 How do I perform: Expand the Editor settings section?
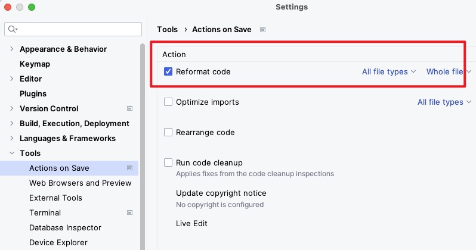coord(11,79)
